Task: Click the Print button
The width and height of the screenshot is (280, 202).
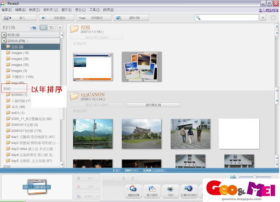Action: 171,191
